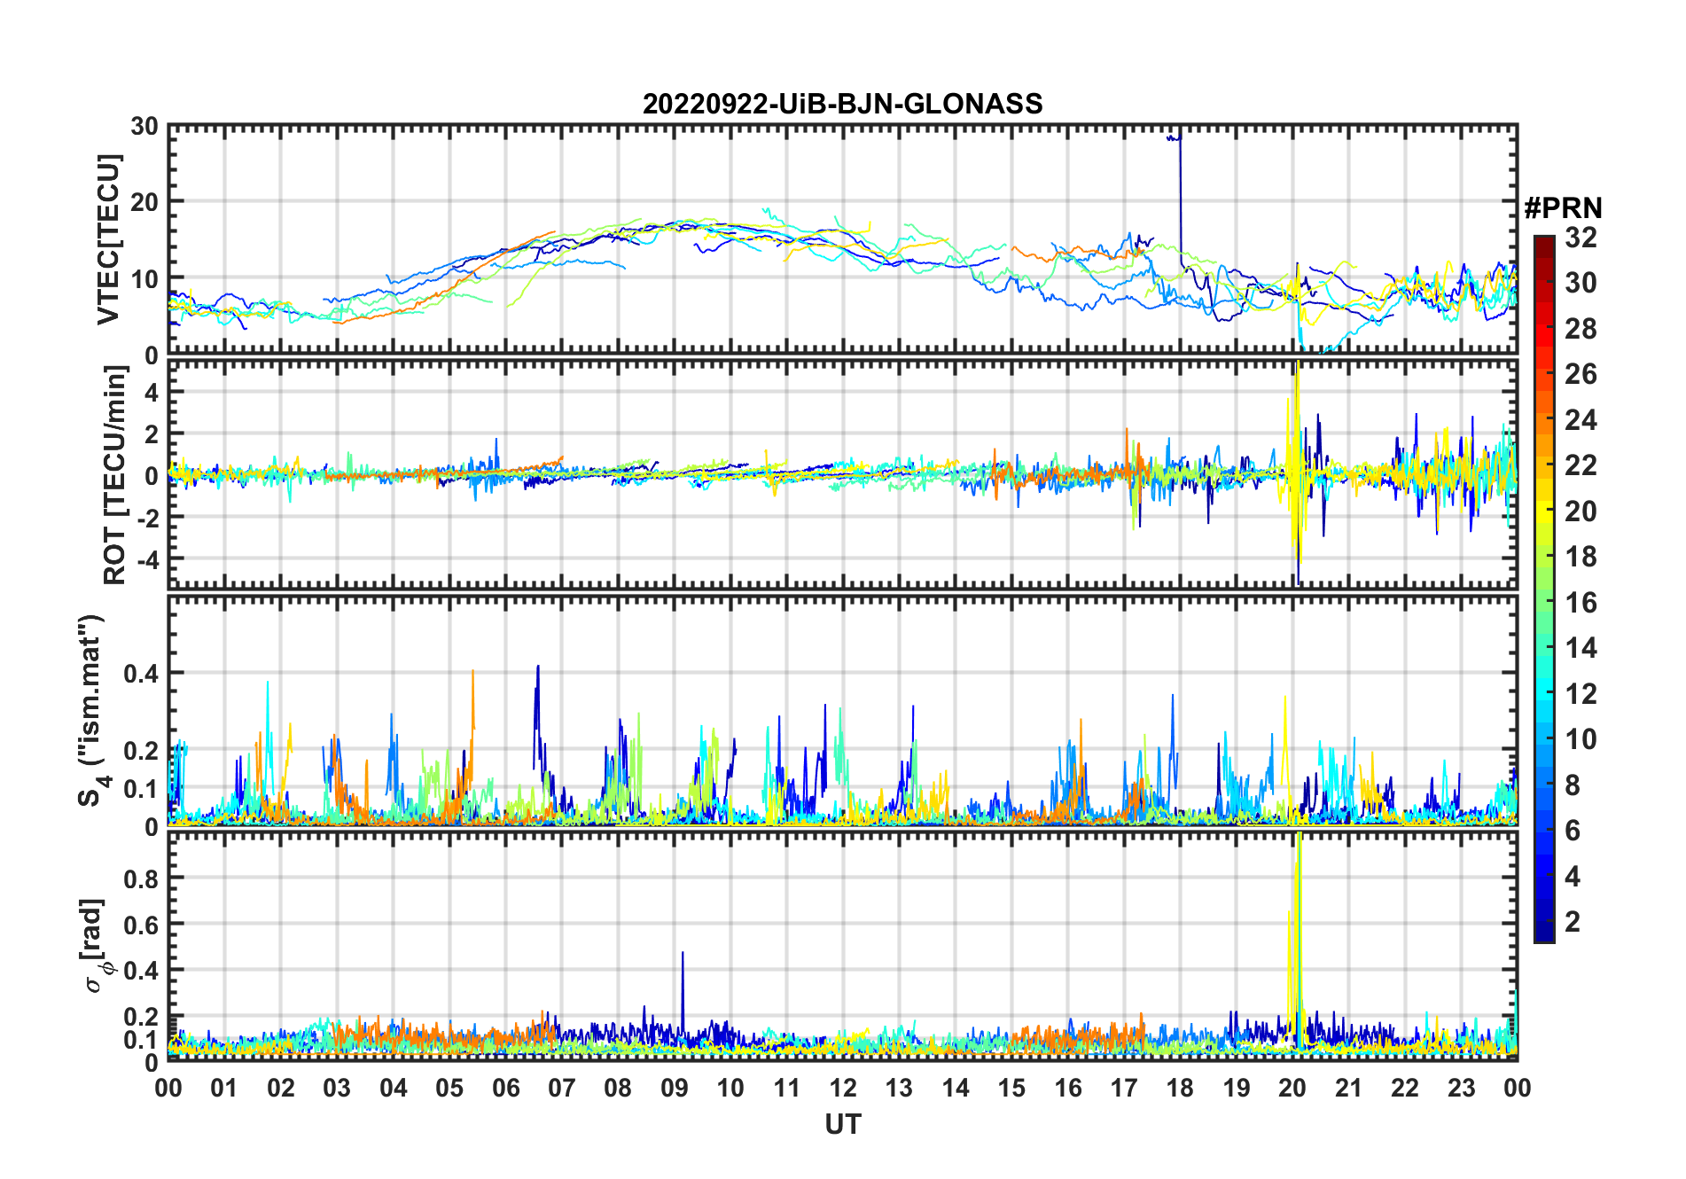
Task: Click the 12 hour tick on the UT axis
Action: [x=842, y=1088]
